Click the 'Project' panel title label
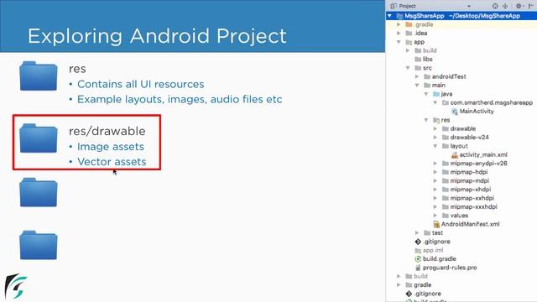 click(407, 6)
